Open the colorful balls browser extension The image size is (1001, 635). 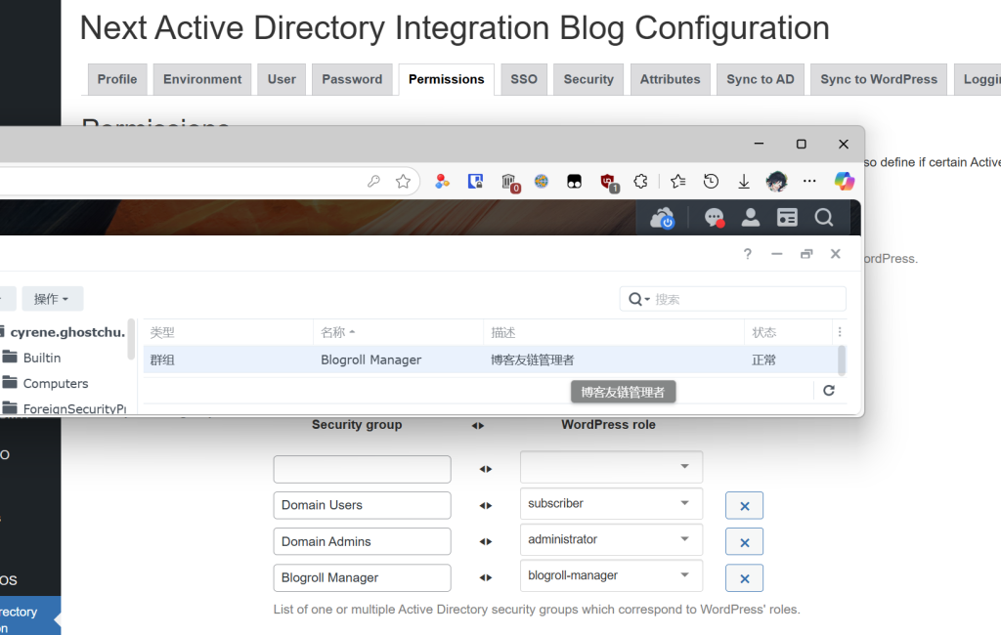click(442, 182)
